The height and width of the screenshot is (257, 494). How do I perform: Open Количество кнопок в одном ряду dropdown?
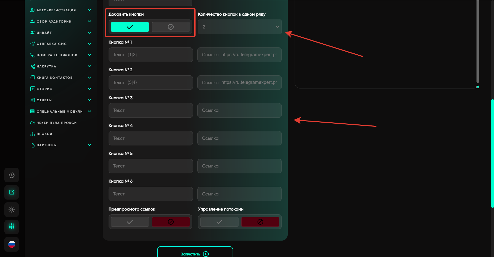240,27
